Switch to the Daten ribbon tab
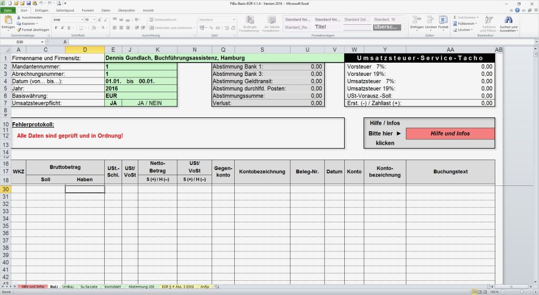The height and width of the screenshot is (295, 539). click(106, 11)
